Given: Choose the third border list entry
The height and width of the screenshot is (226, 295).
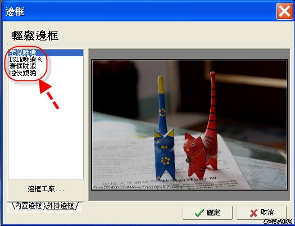Looking at the screenshot, I should point(46,66).
